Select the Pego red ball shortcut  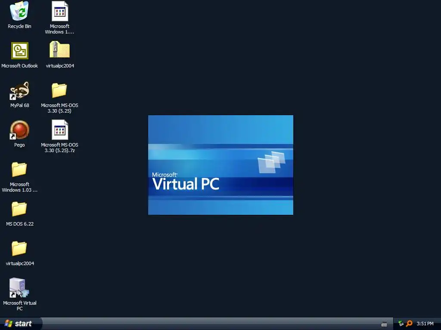click(19, 130)
